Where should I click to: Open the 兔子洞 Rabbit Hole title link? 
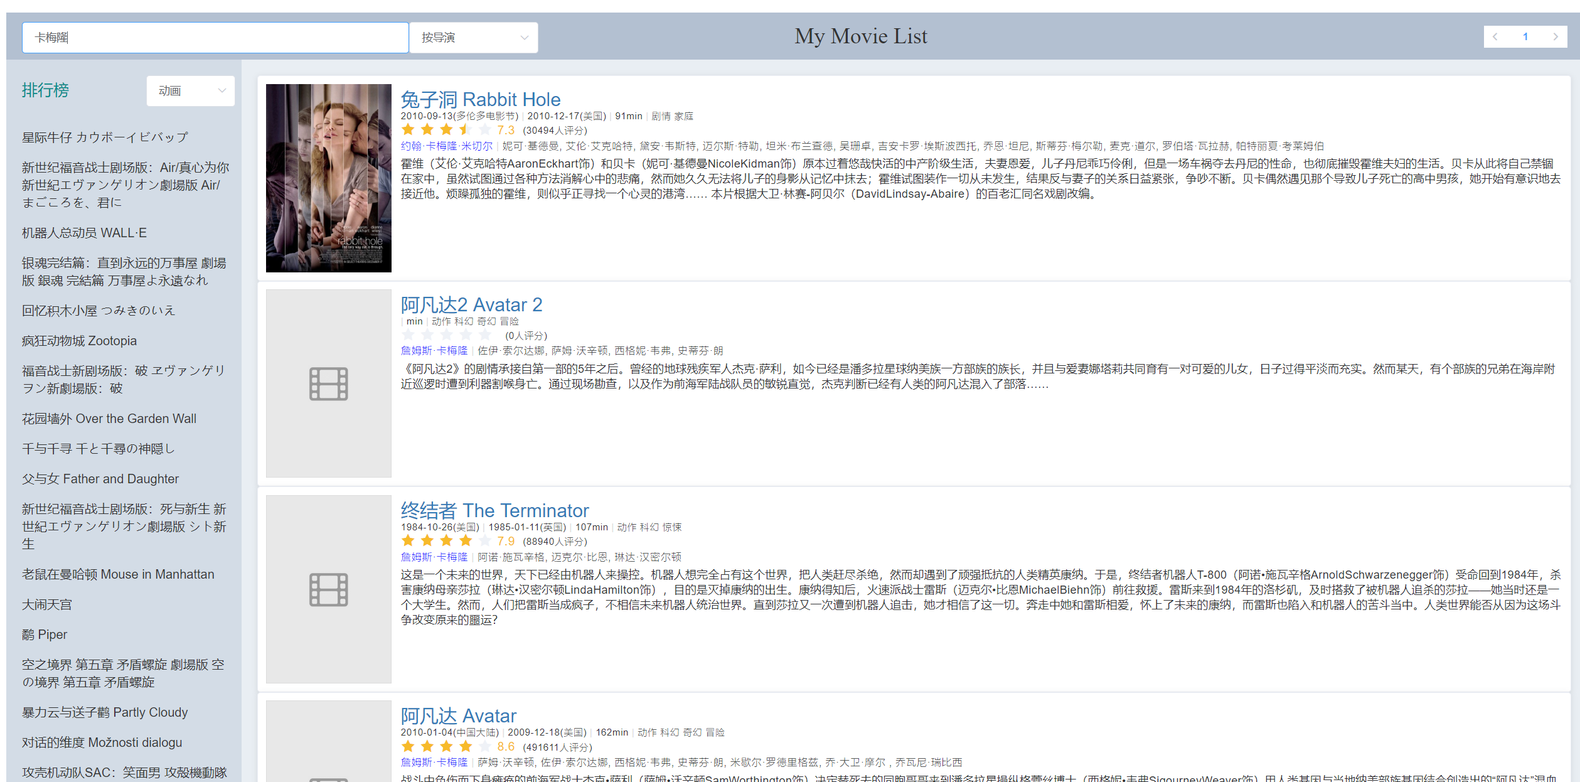coord(480,99)
